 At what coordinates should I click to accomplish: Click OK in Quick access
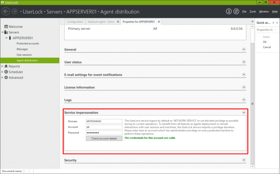(265, 42)
